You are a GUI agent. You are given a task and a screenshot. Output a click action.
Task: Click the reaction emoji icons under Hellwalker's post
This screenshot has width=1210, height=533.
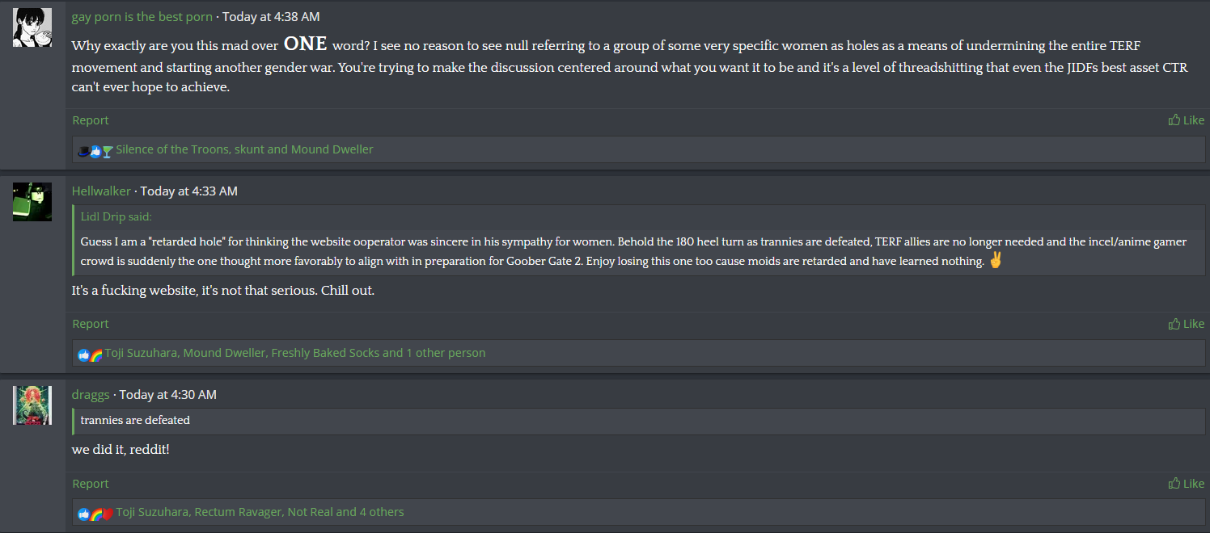click(x=90, y=354)
